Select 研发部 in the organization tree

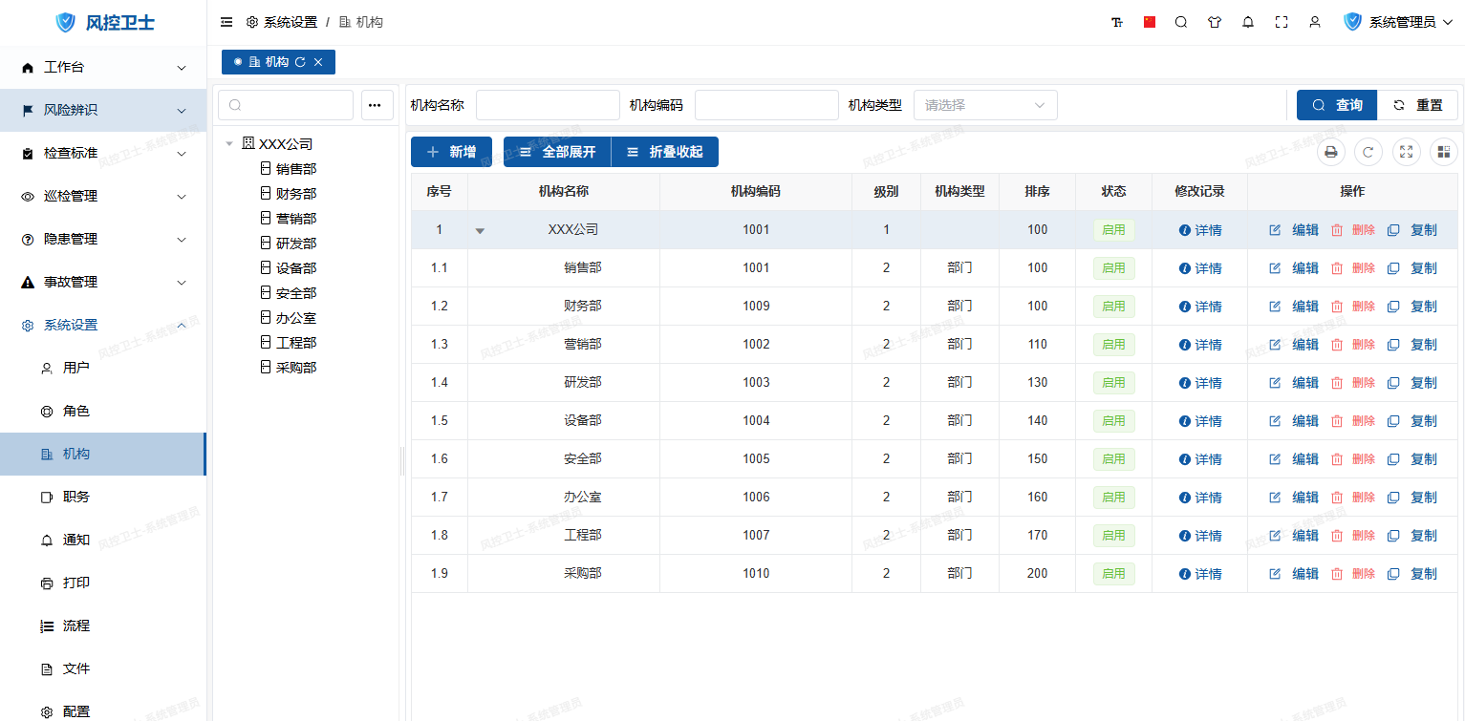(x=296, y=244)
